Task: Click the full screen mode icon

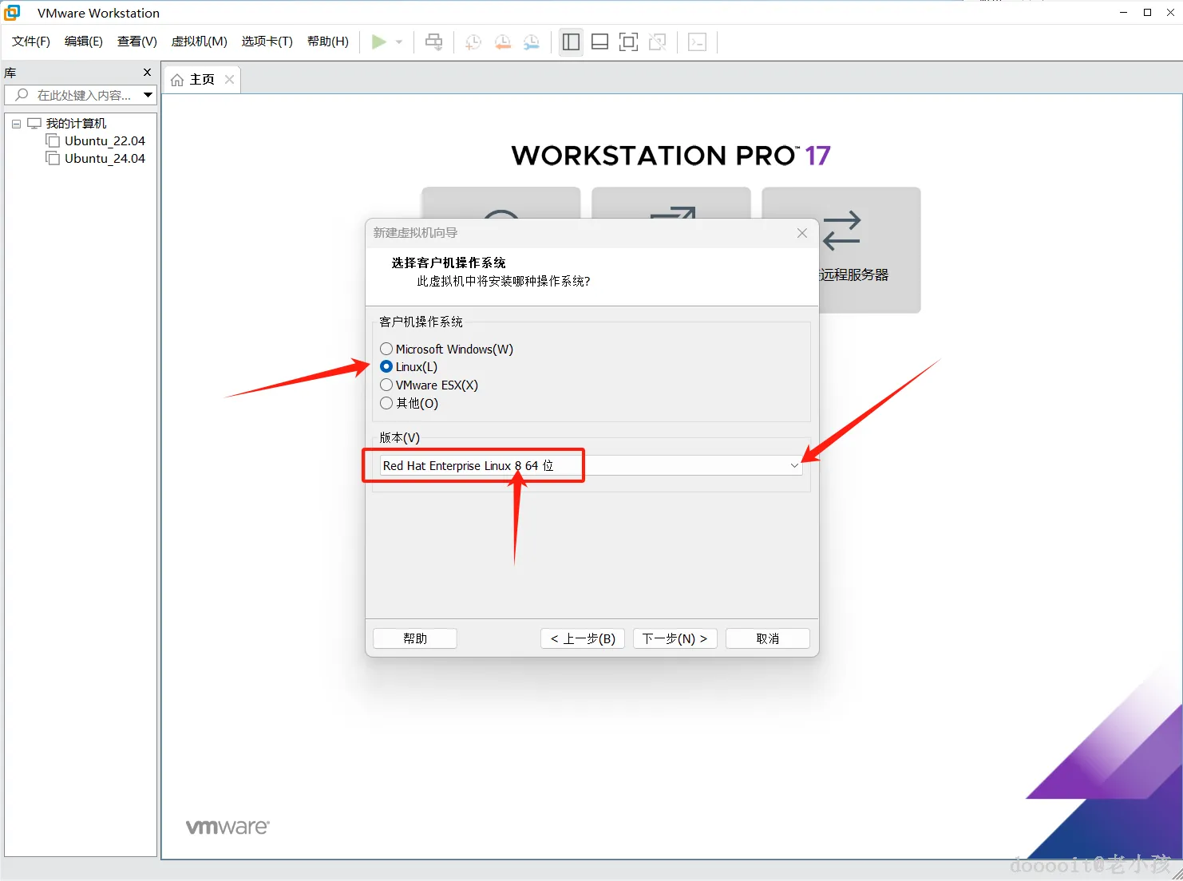Action: pos(628,42)
